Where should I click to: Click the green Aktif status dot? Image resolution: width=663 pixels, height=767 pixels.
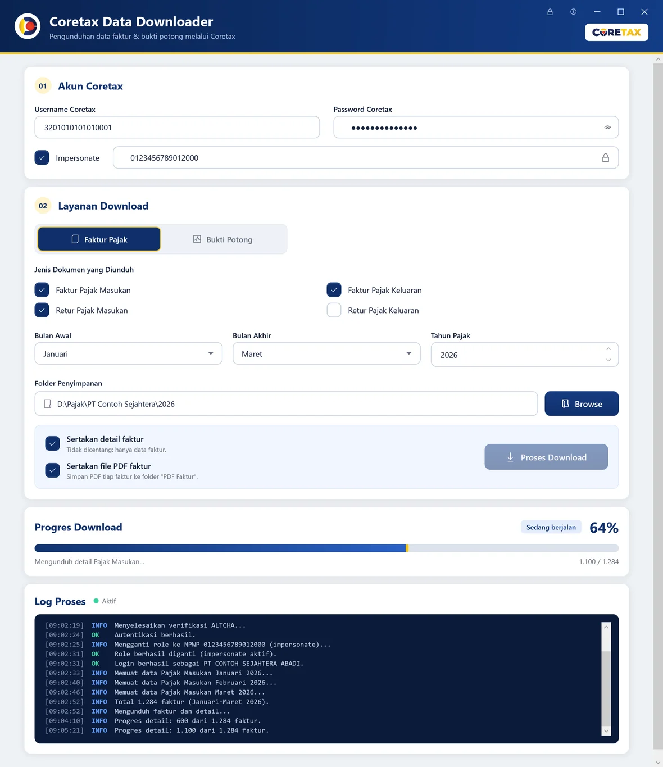pyautogui.click(x=96, y=601)
